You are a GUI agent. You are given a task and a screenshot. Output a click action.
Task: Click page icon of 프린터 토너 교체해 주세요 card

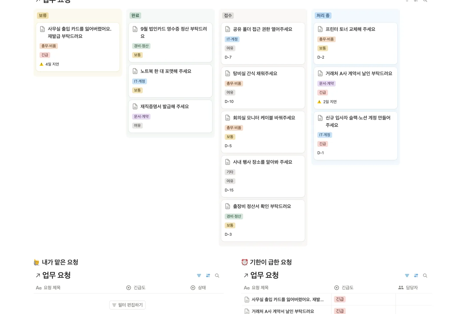click(320, 29)
